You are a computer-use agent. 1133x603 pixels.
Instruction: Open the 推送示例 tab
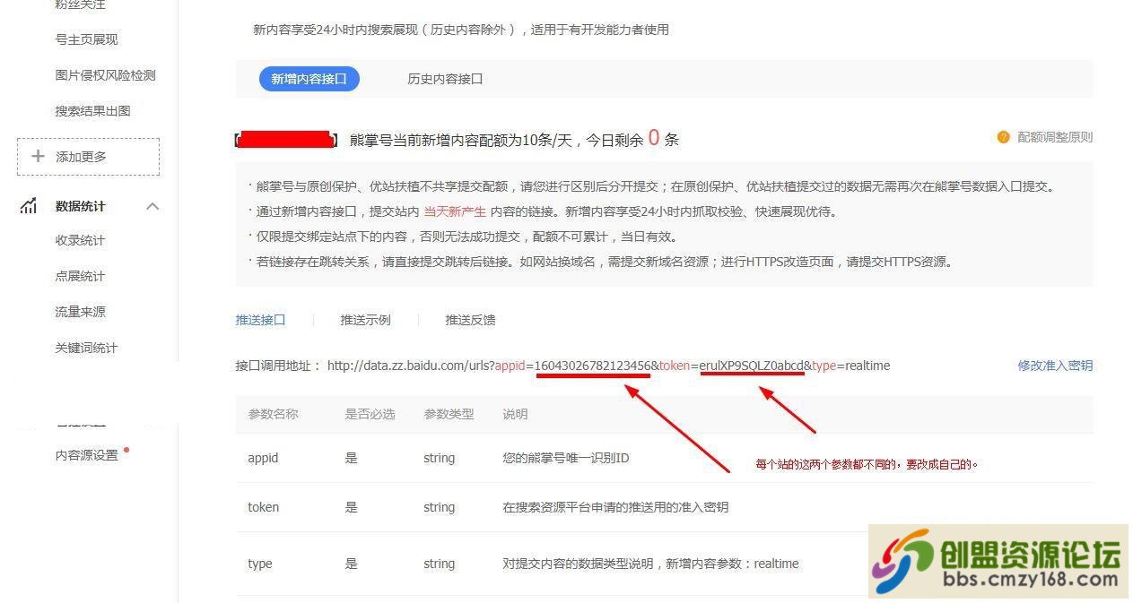pyautogui.click(x=365, y=320)
